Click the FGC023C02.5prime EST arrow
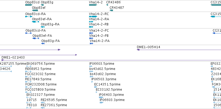This screenshot has width=221, height=109. pos(28,77)
